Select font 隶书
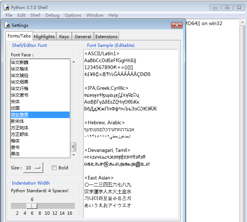This screenshot has height=222, width=247. point(40,148)
